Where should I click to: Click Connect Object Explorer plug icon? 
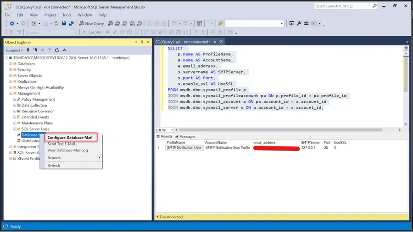click(x=28, y=50)
